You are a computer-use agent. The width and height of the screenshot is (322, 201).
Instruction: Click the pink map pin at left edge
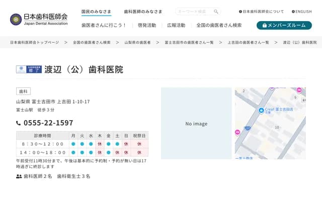point(237,133)
